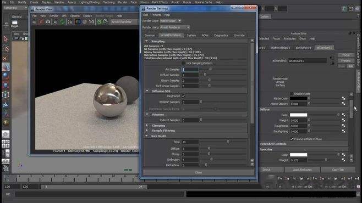The height and width of the screenshot is (203, 362).
Task: Click the IPR render icon in Render View
Action: tap(56, 22)
